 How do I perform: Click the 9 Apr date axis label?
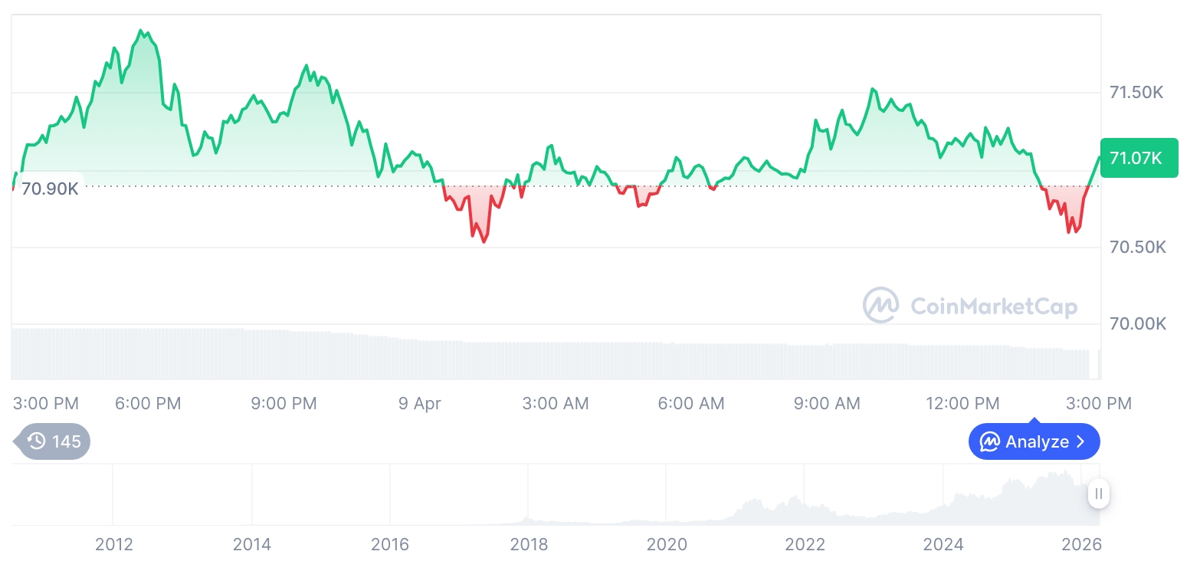click(x=420, y=403)
